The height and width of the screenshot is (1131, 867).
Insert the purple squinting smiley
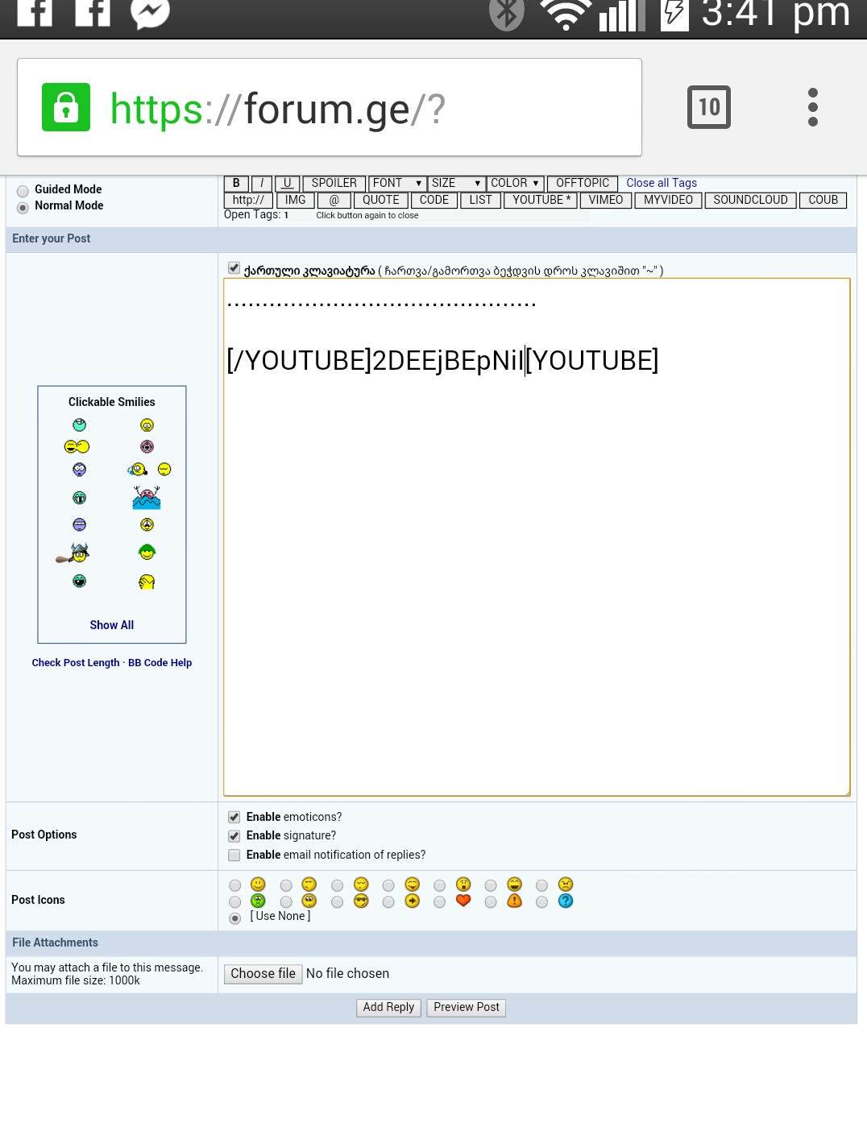coord(79,524)
